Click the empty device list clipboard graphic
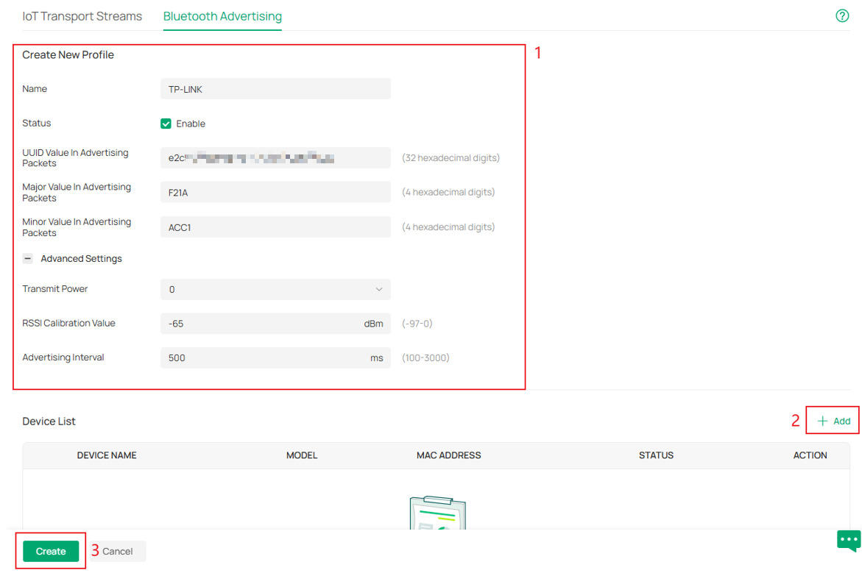This screenshot has height=573, width=862. point(437,515)
